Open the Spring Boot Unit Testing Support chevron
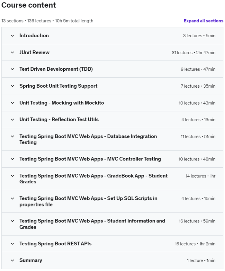This screenshot has width=225, height=271. click(12, 86)
